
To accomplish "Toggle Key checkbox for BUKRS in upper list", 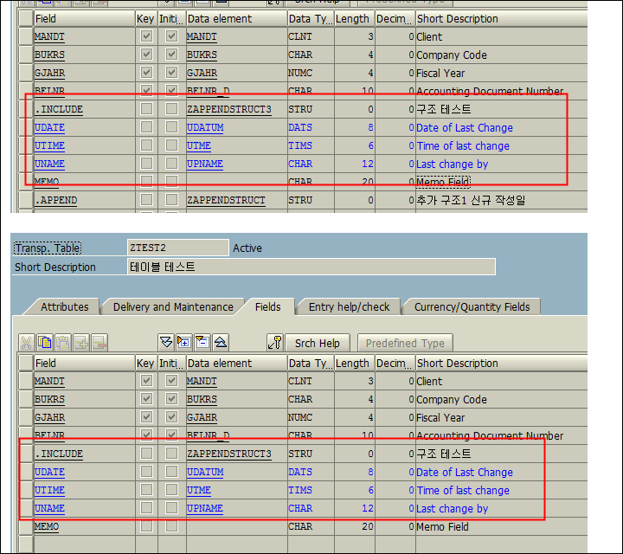I will pyautogui.click(x=146, y=55).
